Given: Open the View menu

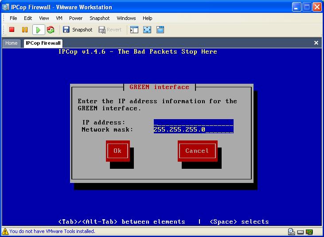Looking at the screenshot, I should [x=44, y=18].
